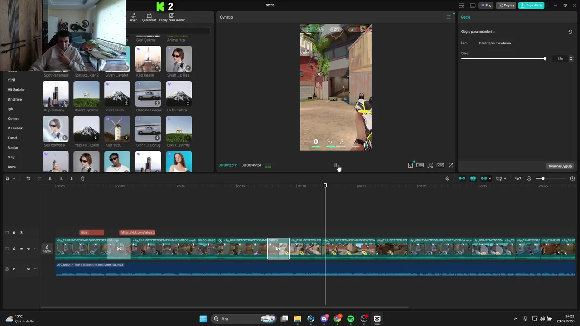Select the Kamera transition category

pyautogui.click(x=14, y=119)
